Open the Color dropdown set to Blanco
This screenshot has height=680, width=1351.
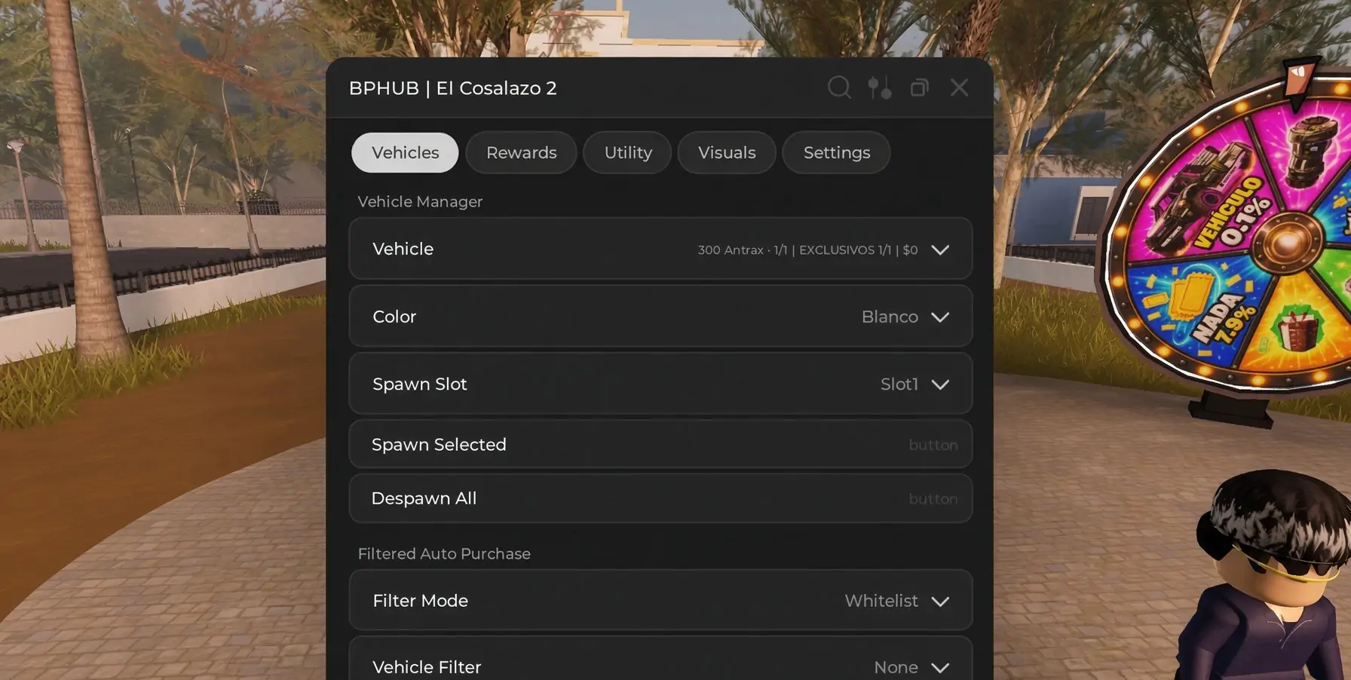(x=660, y=317)
